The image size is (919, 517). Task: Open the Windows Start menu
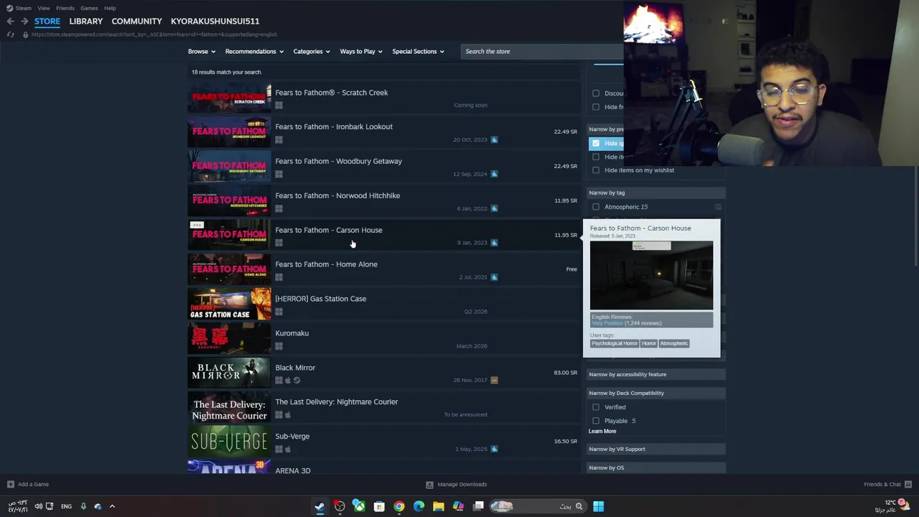point(598,506)
